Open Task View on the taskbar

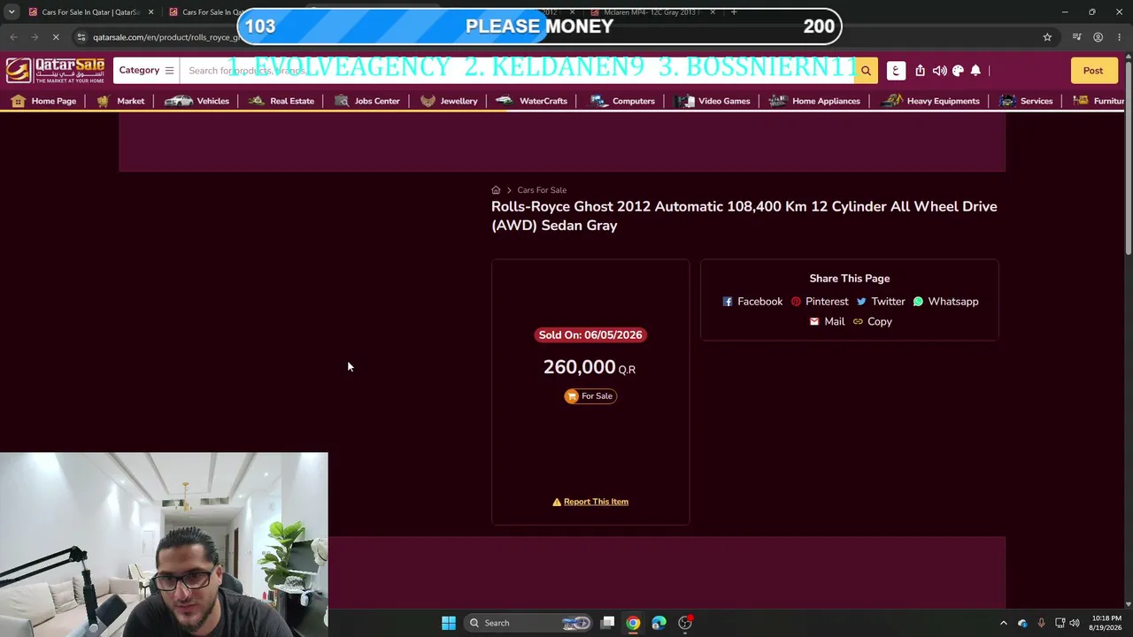(x=608, y=623)
